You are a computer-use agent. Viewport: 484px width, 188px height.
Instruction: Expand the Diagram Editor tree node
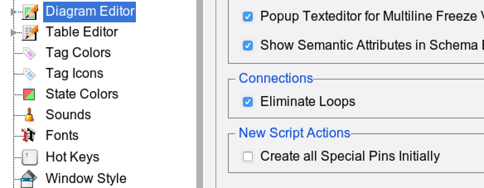(x=14, y=12)
